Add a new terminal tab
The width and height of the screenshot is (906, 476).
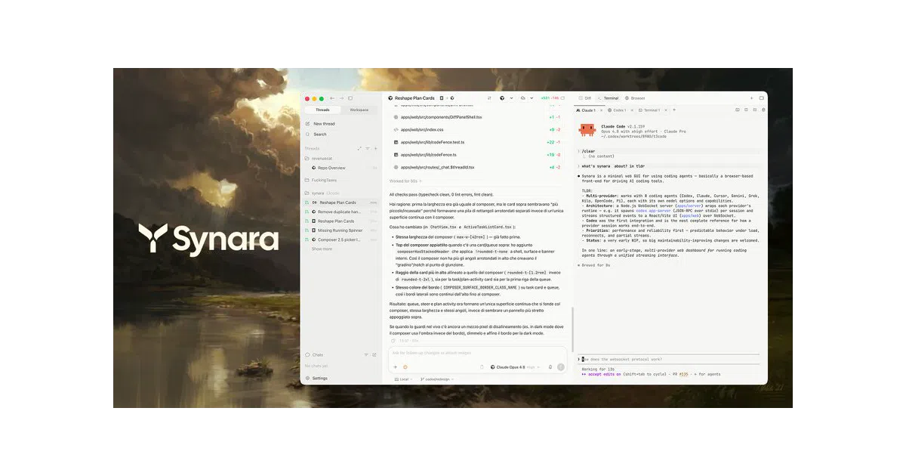coord(674,110)
